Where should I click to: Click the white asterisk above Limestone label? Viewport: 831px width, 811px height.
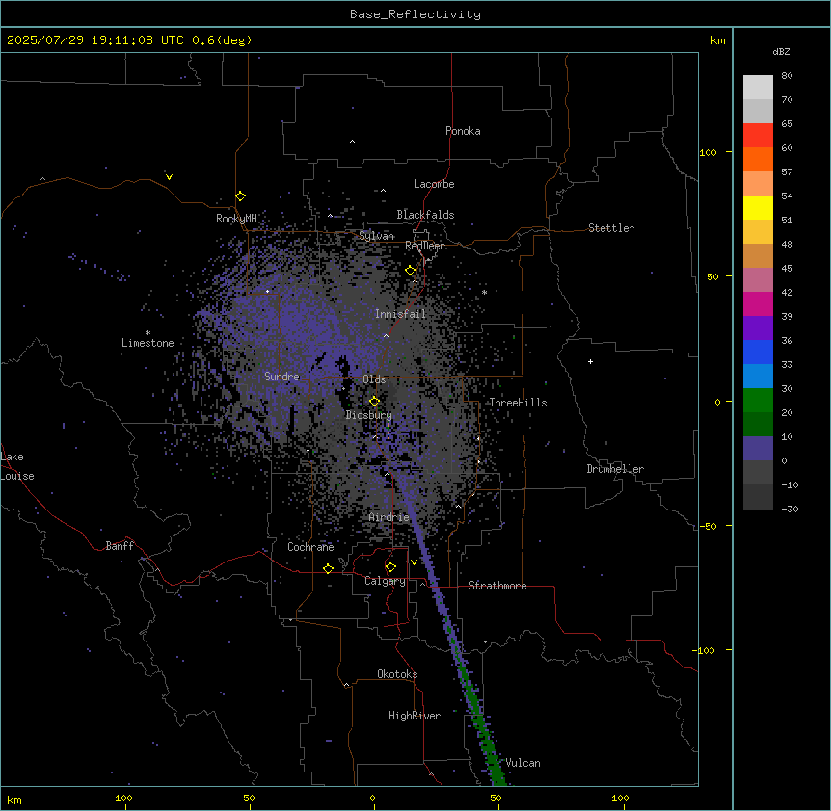click(147, 333)
